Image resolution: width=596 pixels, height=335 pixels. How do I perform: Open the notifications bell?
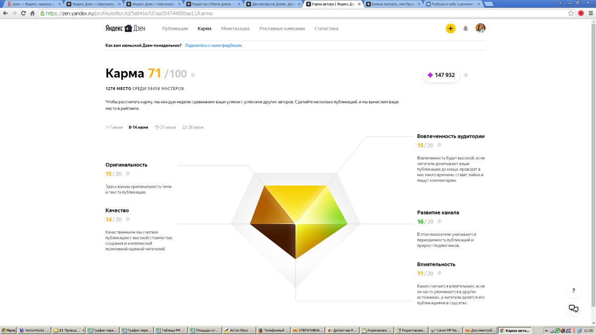point(465,28)
